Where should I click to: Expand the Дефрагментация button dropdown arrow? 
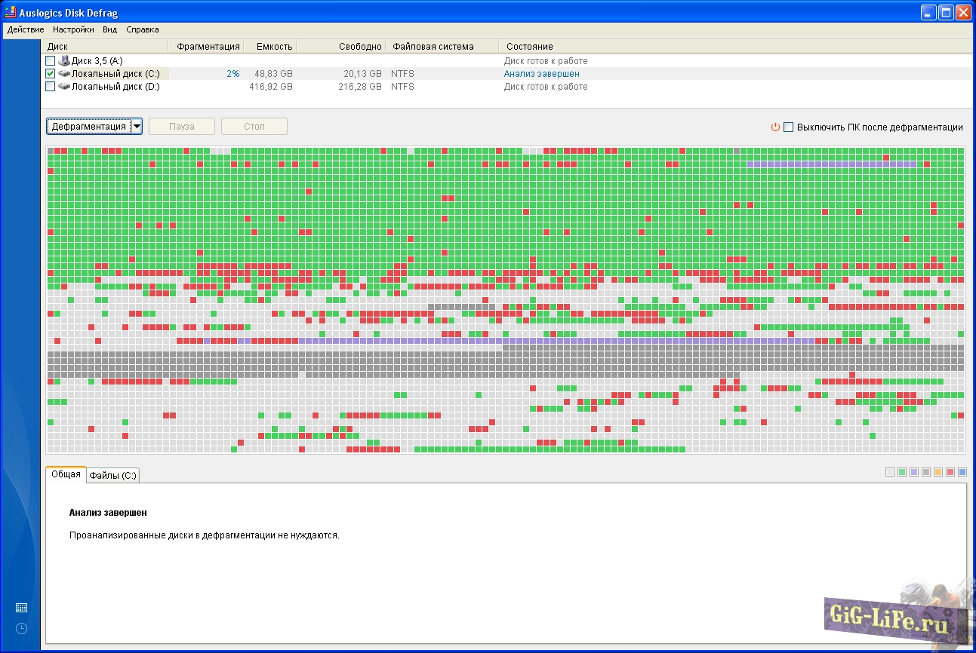tap(136, 127)
